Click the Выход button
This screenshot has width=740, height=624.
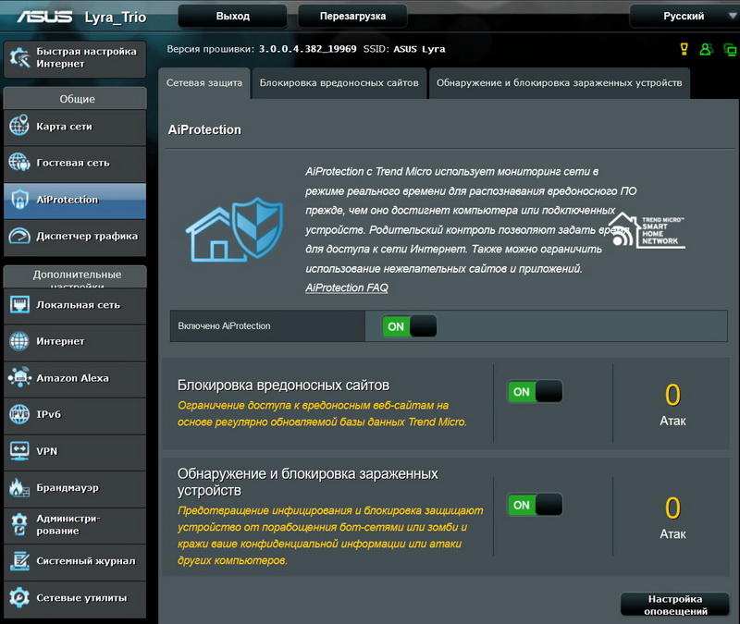(x=232, y=16)
